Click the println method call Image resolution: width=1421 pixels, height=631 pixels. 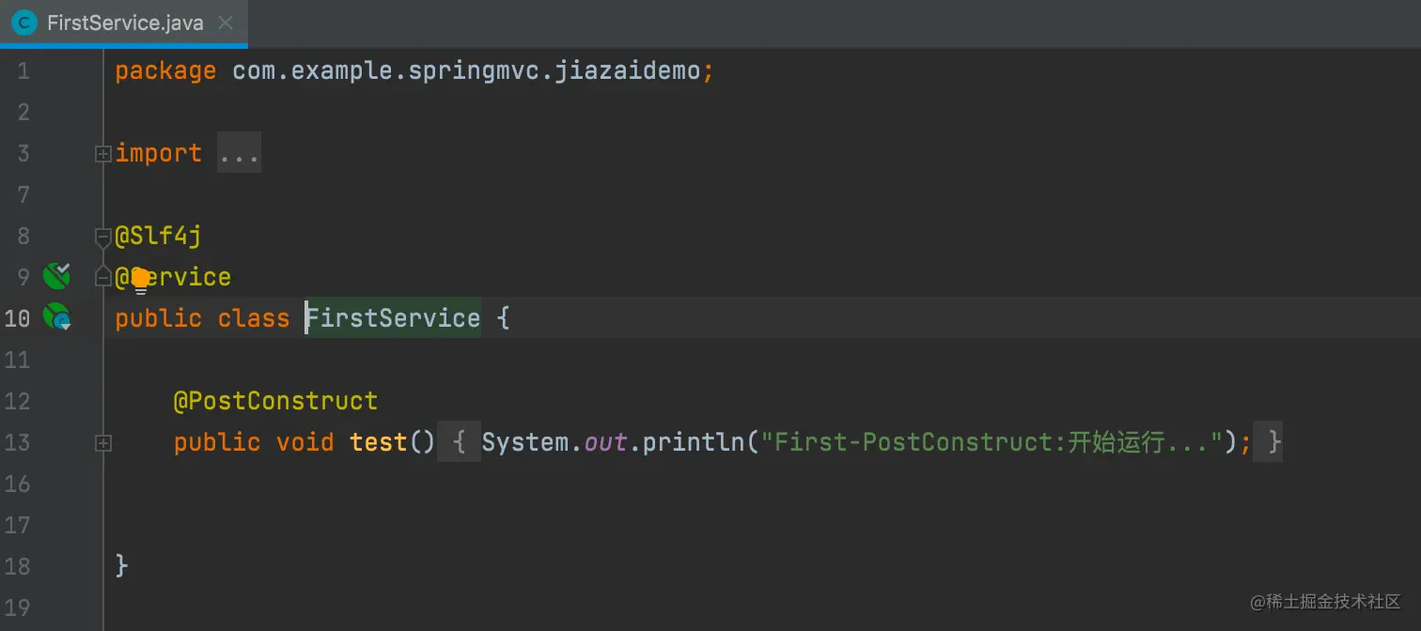coord(694,441)
